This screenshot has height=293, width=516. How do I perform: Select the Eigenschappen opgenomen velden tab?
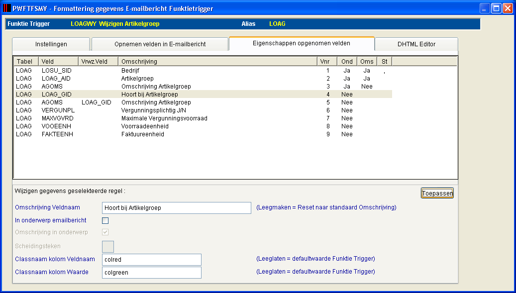tap(302, 43)
